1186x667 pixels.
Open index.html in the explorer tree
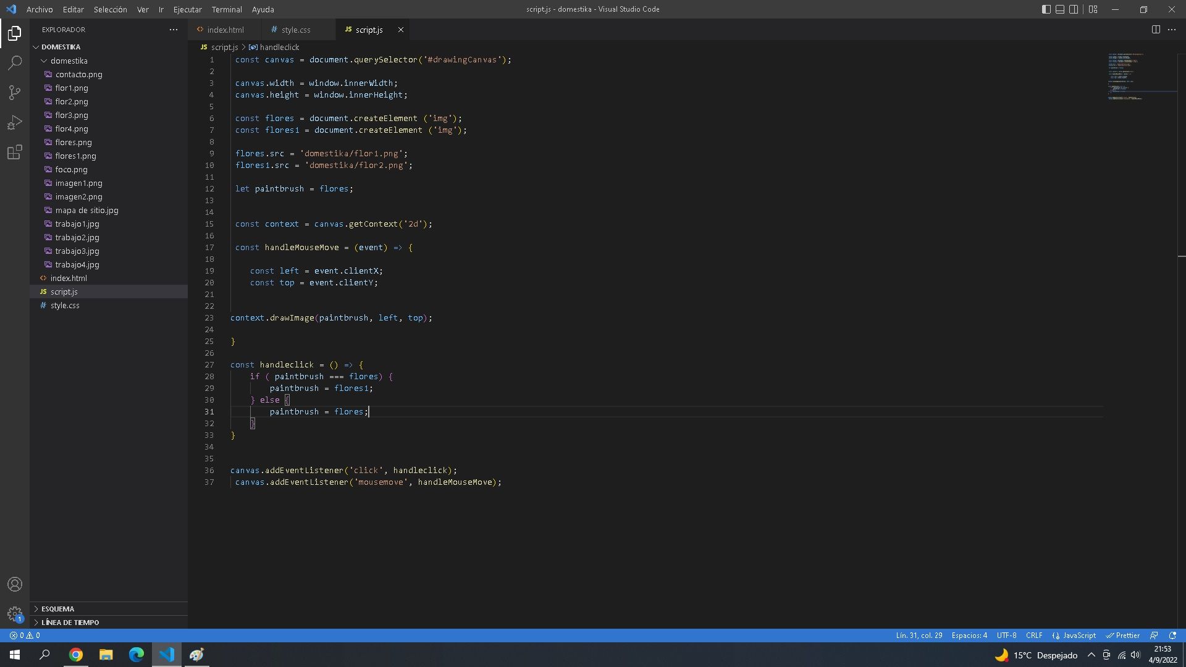click(x=69, y=278)
